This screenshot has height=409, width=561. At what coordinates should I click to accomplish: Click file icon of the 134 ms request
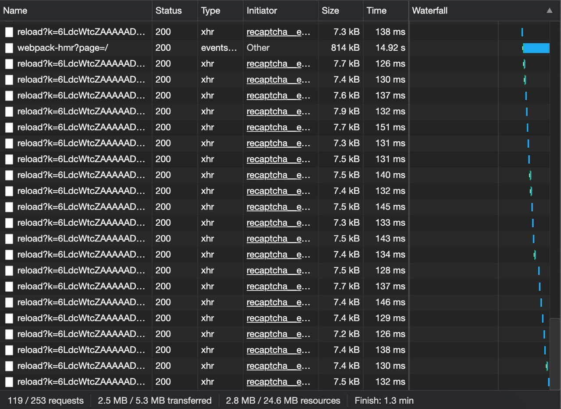pos(9,254)
